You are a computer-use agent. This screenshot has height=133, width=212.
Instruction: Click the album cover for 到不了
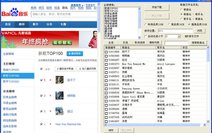pyautogui.click(x=60, y=80)
